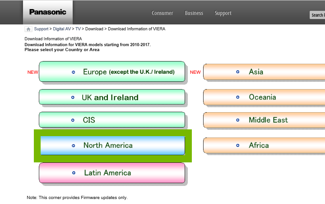This screenshot has height=204, width=325.
Task: Select Oceania region
Action: coord(264,97)
